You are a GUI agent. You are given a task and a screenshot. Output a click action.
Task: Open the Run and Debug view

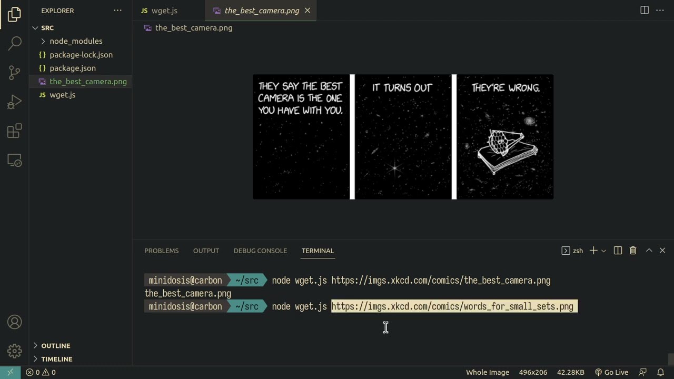[15, 102]
